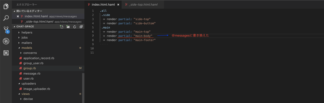Screen dimensions: 324x103
Task: Click line number 10 in the gutter
Action: pos(92,48)
